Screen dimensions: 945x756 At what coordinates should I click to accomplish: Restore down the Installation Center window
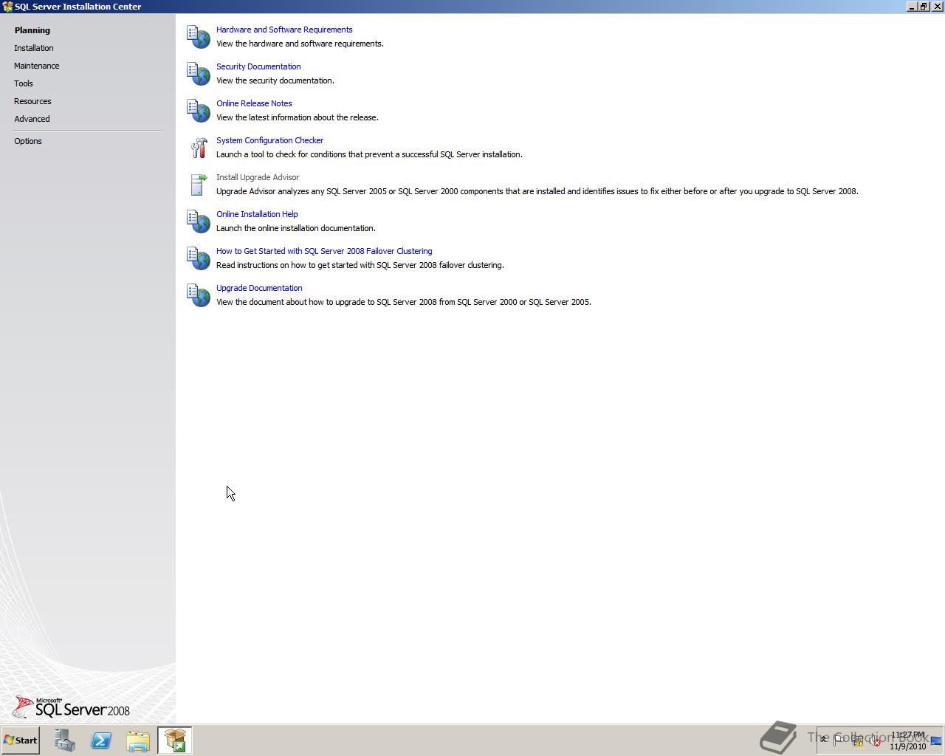[x=923, y=7]
